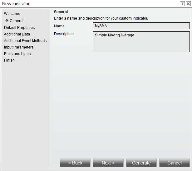
Task: Switch to the Additional Data step
Action: pyautogui.click(x=17, y=34)
